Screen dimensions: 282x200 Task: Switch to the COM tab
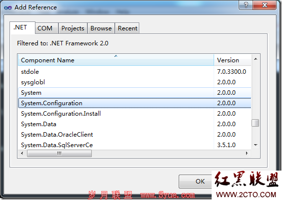[x=45, y=28]
